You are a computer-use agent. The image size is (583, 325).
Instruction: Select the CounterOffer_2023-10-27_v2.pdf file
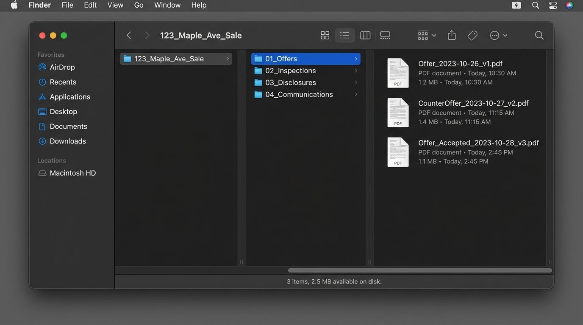[473, 103]
